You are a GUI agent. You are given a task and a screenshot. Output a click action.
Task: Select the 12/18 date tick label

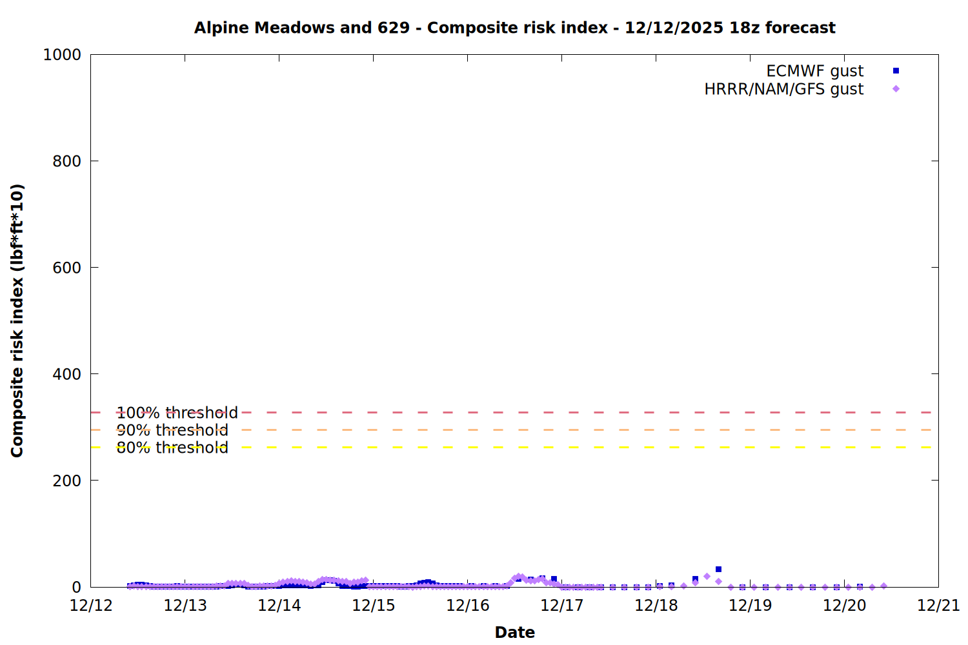656,606
